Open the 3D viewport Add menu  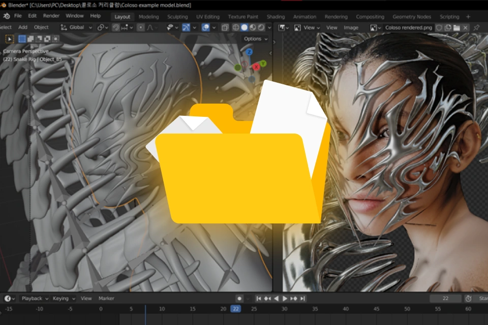coord(23,27)
